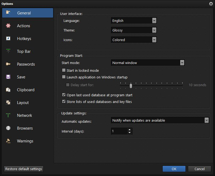The height and width of the screenshot is (176, 215).
Task: Click the 'Program Start:' group heading
Action: tap(71, 55)
